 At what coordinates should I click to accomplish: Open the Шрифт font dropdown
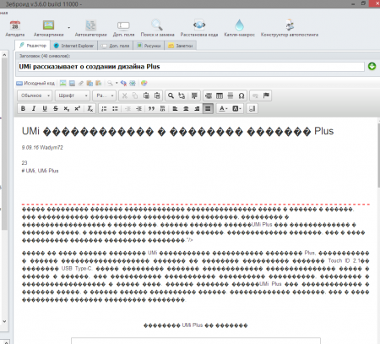click(73, 96)
